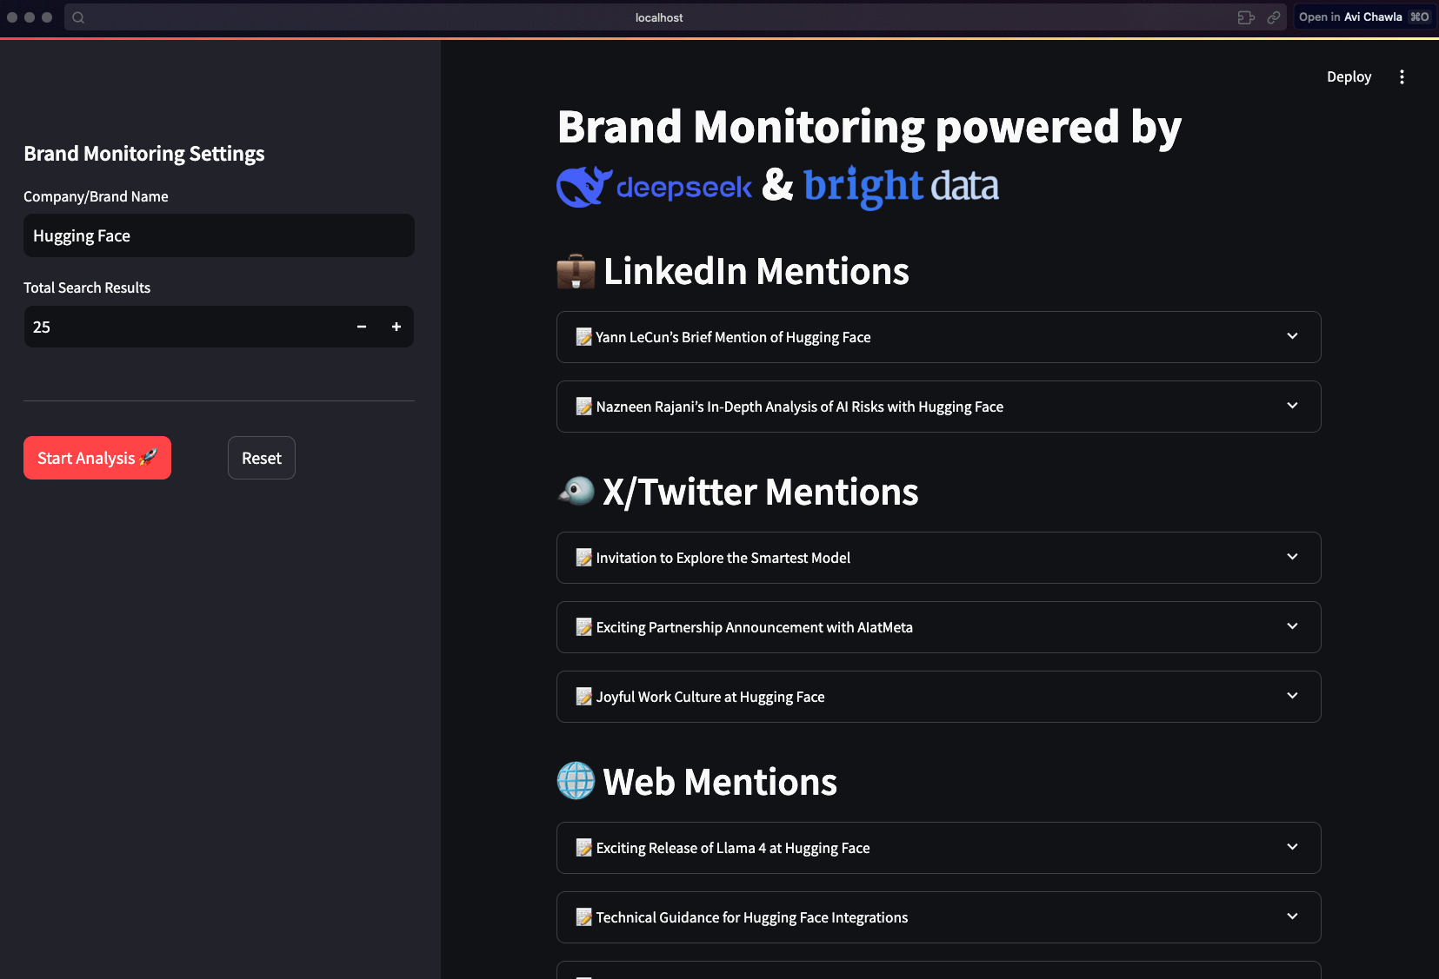Click memo icon on Llama 4 release row
The width and height of the screenshot is (1439, 979).
click(584, 848)
